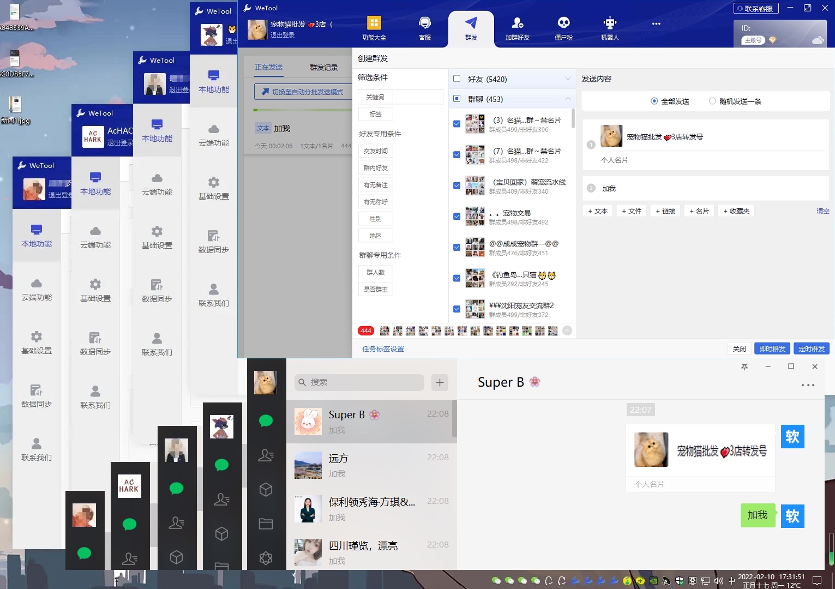Image resolution: width=835 pixels, height=589 pixels.
Task: Expand the selected recipients avatar strip
Action: [567, 330]
